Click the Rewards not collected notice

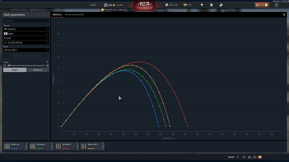coord(114,10)
